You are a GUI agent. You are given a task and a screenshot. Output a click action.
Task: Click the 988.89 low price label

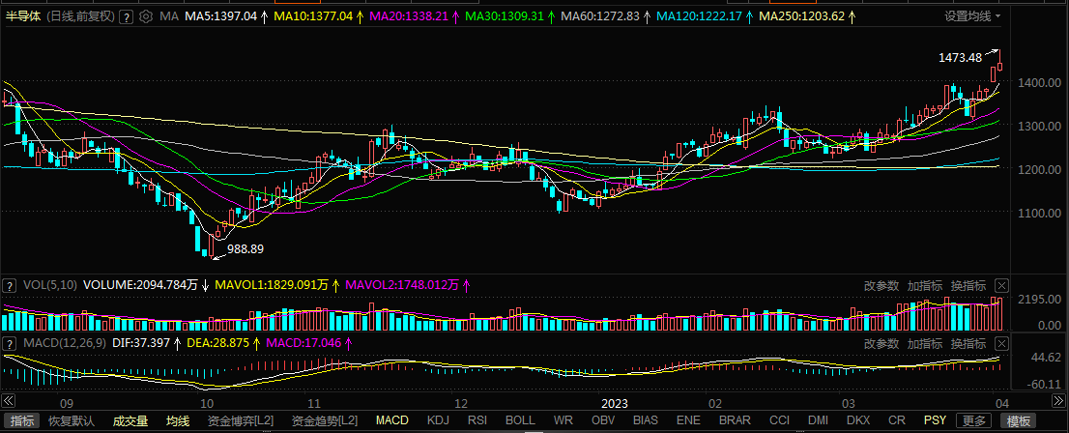pyautogui.click(x=246, y=249)
